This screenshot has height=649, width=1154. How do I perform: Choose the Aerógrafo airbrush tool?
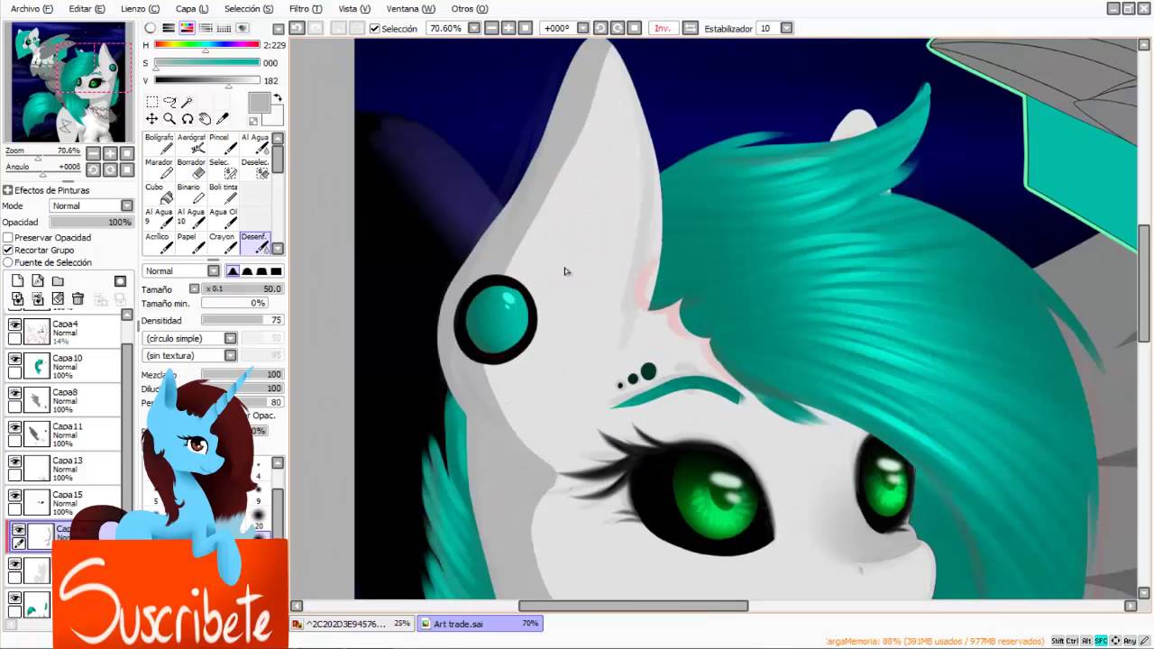click(x=191, y=144)
